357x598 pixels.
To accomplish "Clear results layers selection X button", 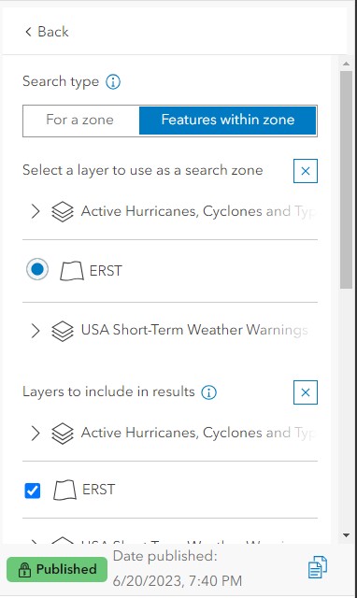I will pos(305,392).
